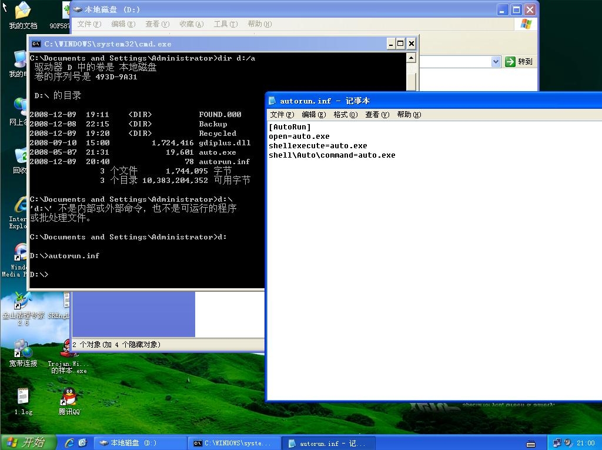The width and height of the screenshot is (602, 450).
Task: Open Notepad 文件(F) menu
Action: [282, 115]
